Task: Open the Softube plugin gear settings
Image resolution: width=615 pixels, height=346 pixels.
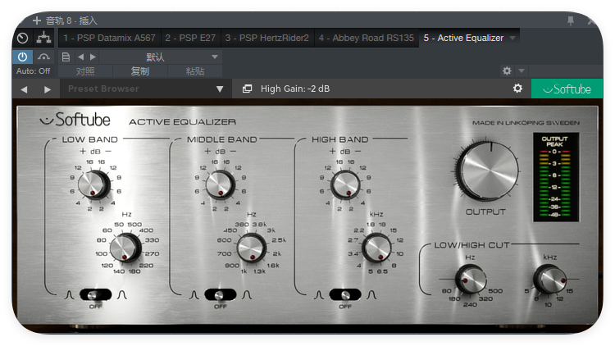Action: point(517,89)
